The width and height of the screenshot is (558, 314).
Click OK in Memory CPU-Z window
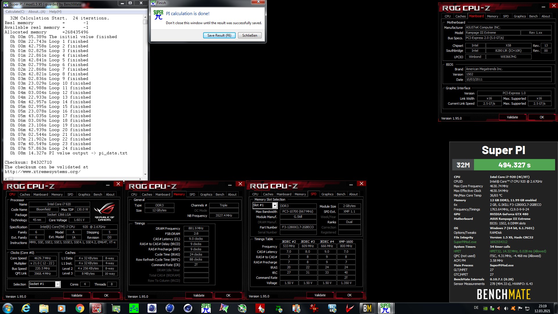(x=228, y=295)
